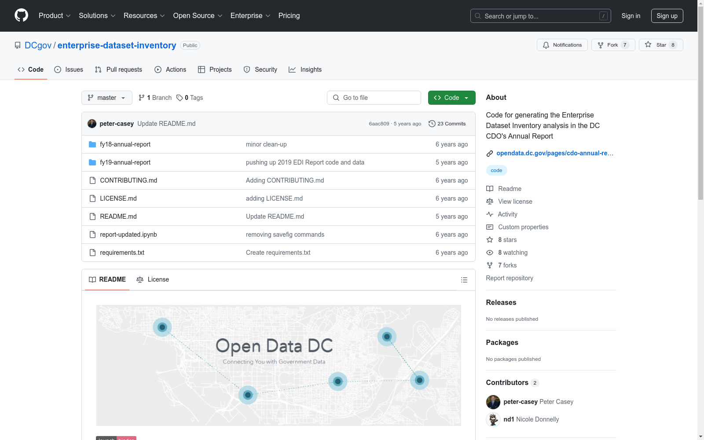
Task: Open the fy19-annual-report folder name
Action: click(125, 162)
